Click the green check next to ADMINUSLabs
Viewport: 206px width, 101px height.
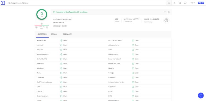[x=61, y=41]
